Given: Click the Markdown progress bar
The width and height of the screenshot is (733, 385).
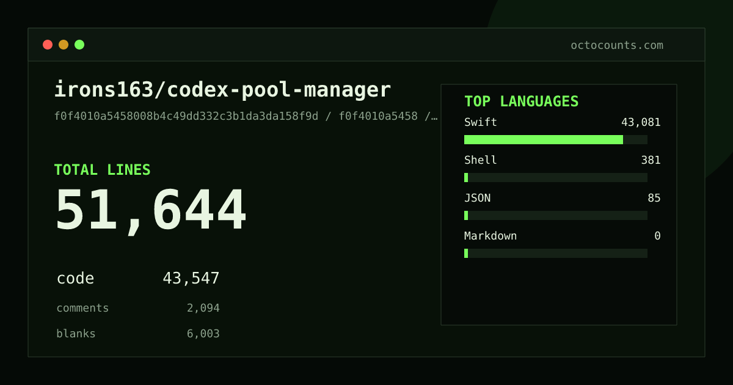Looking at the screenshot, I should point(556,253).
